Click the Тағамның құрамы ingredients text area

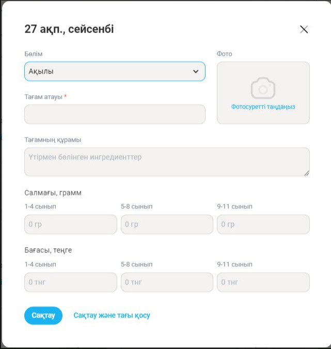(166, 161)
